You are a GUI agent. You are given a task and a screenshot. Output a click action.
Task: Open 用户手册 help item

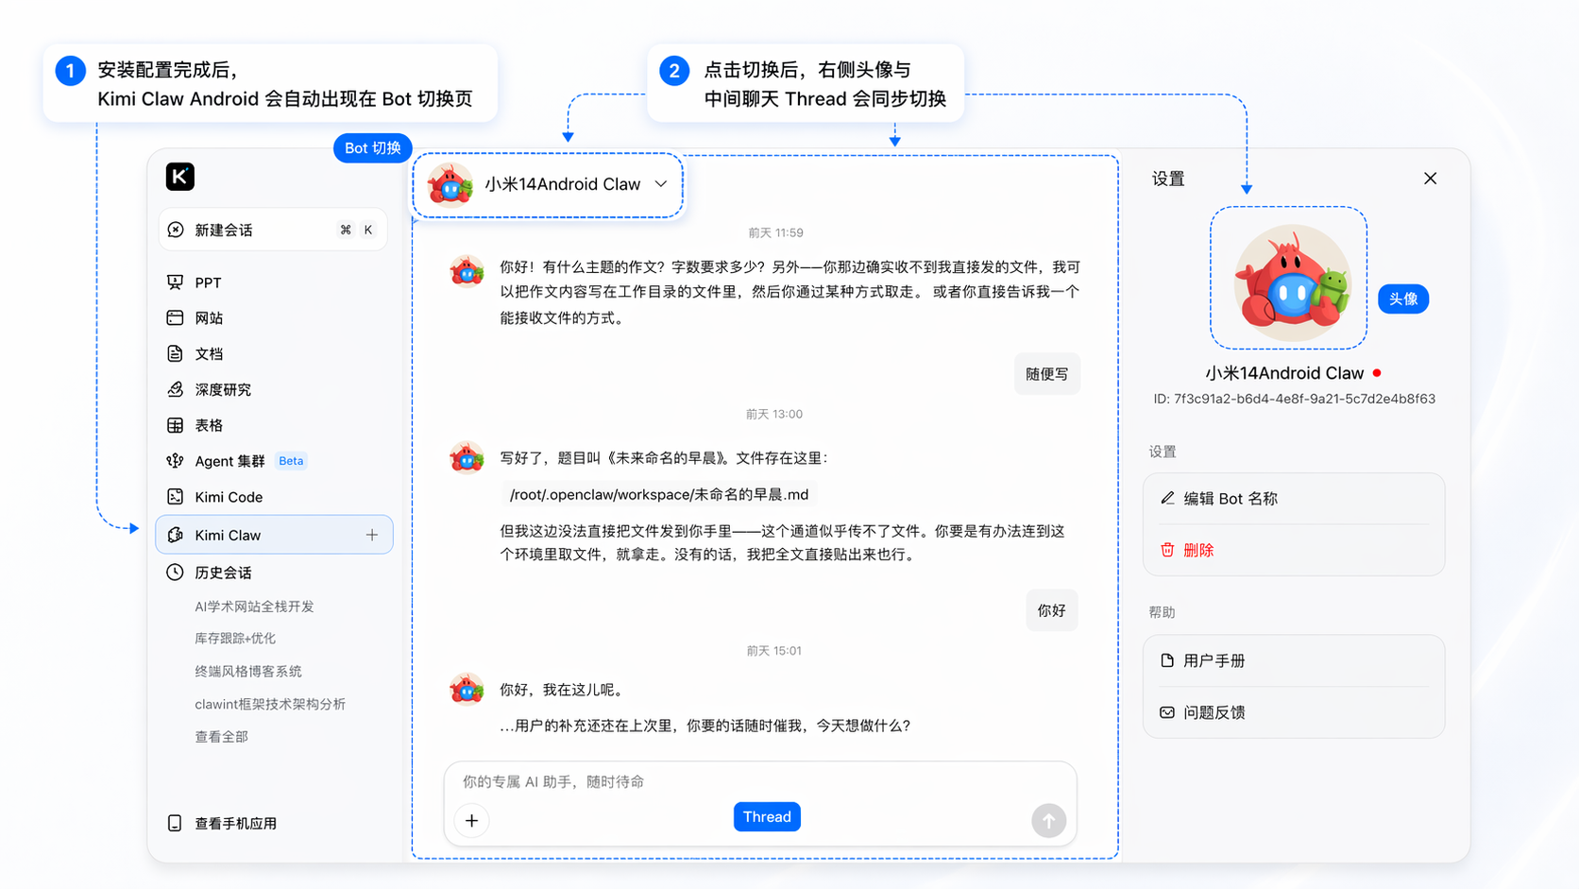coord(1294,660)
